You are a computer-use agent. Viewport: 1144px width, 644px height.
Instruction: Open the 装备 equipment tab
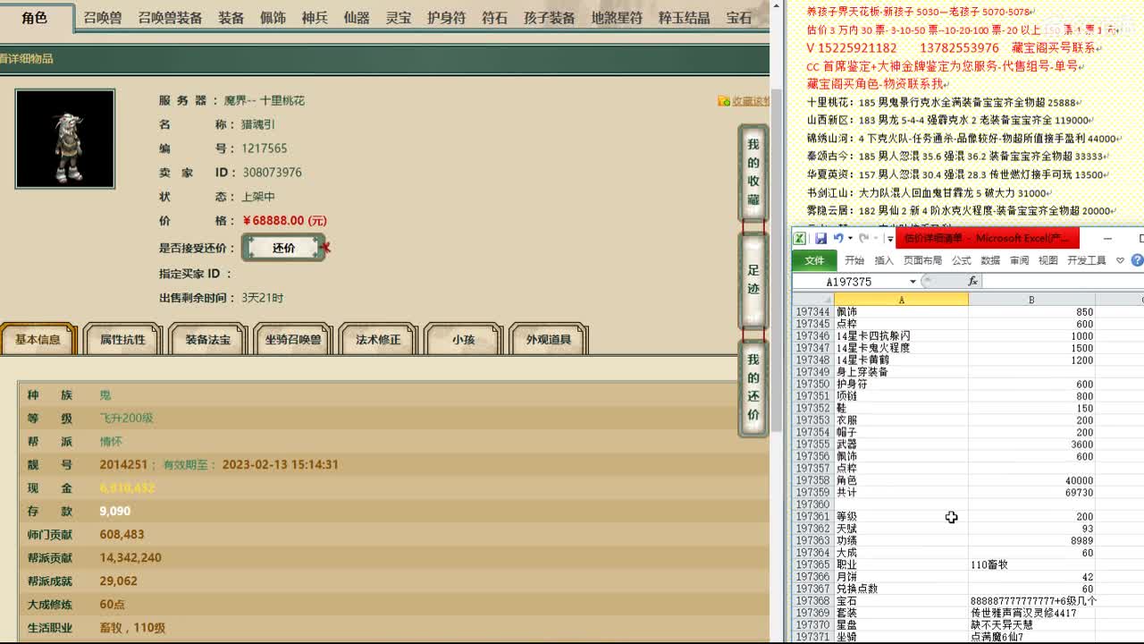[231, 18]
